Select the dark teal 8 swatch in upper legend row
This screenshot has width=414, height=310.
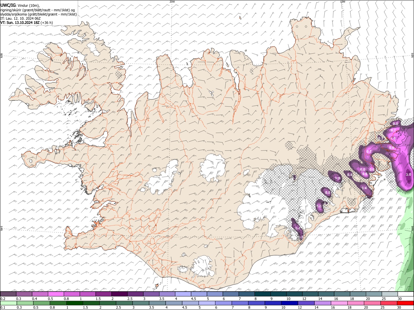point(262,294)
